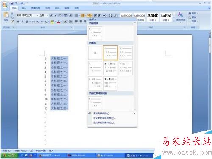Open the font color dropdown arrow
Viewport: 212px width, 159px height.
(61, 22)
